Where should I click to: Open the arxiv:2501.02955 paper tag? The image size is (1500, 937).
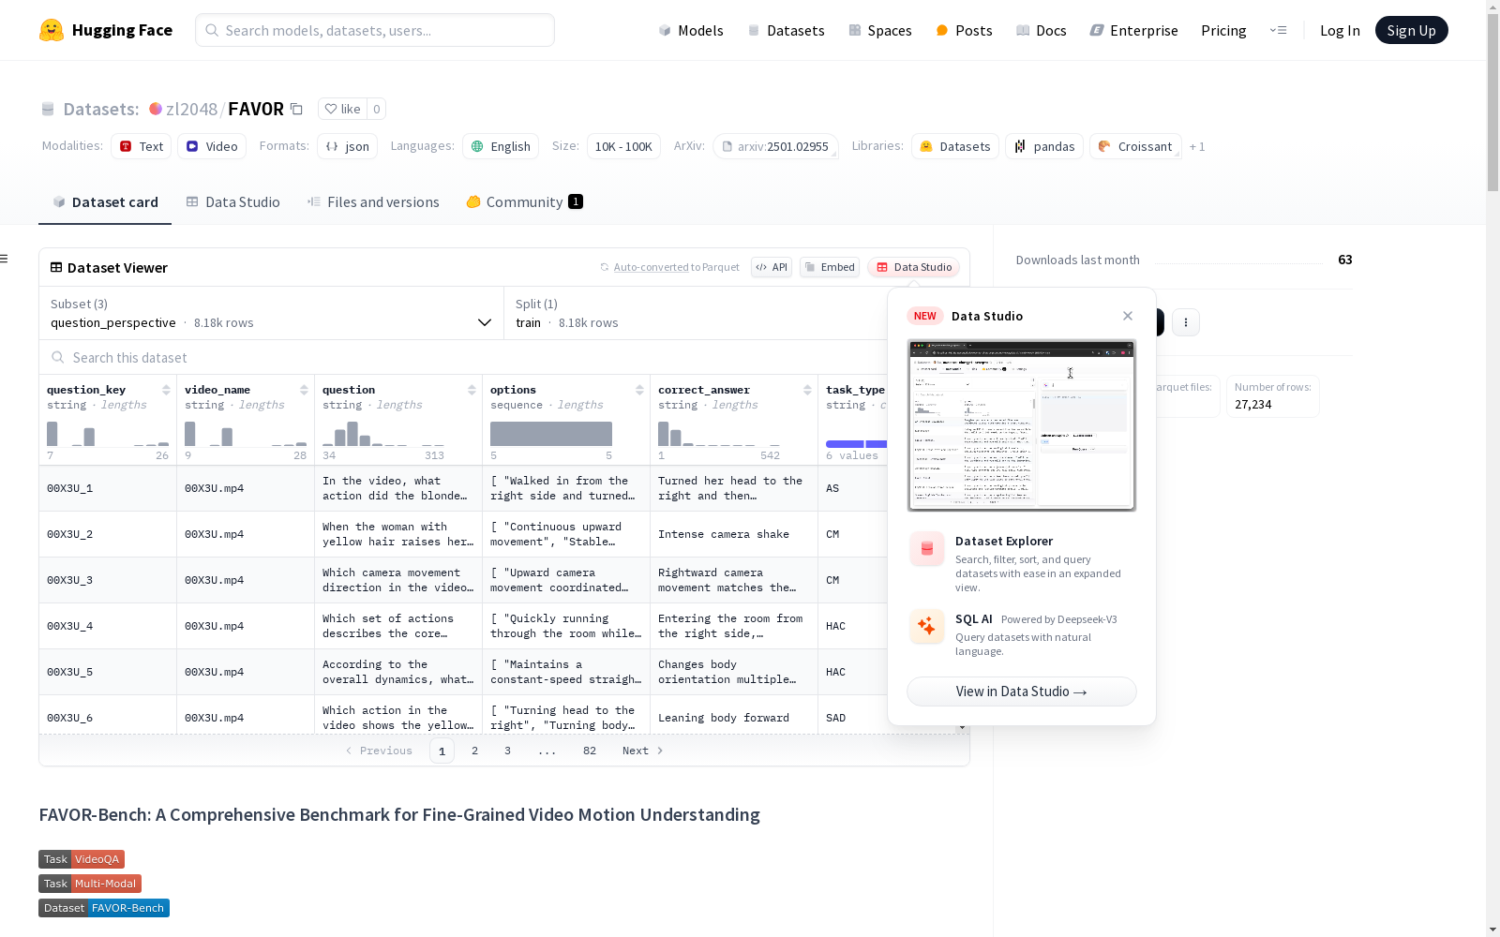pos(775,146)
